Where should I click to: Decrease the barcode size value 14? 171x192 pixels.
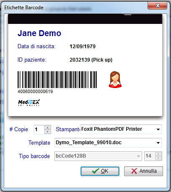click(158, 158)
